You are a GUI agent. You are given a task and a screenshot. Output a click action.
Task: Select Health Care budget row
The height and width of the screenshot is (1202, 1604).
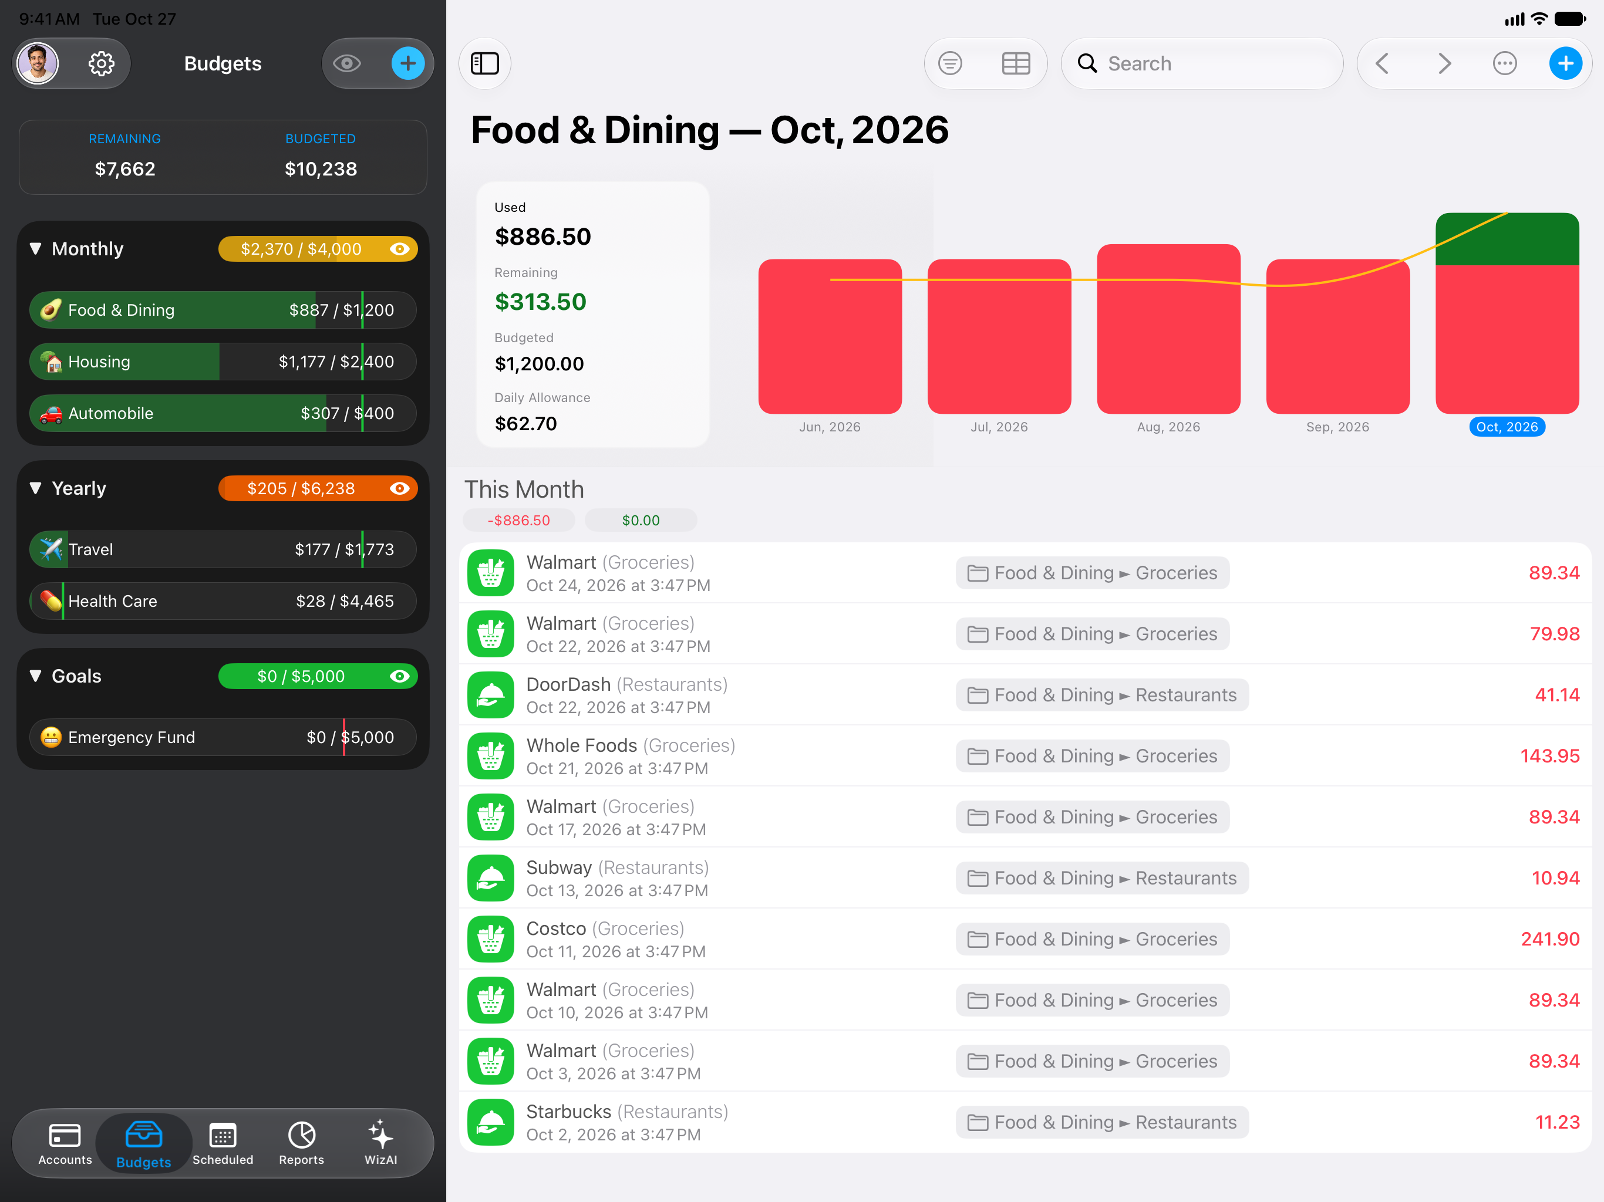(x=223, y=601)
